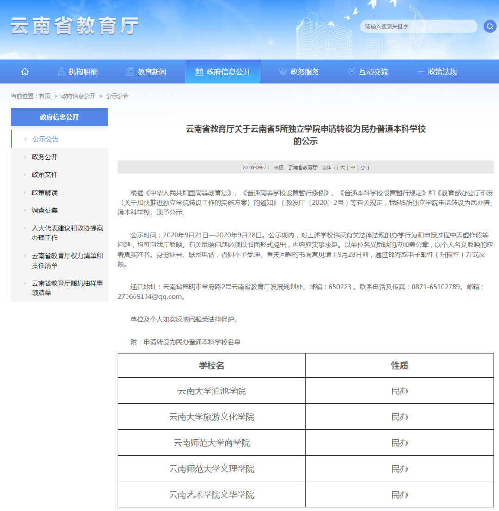Click the 政务服务 heart icon
The height and width of the screenshot is (511, 499).
(x=283, y=72)
